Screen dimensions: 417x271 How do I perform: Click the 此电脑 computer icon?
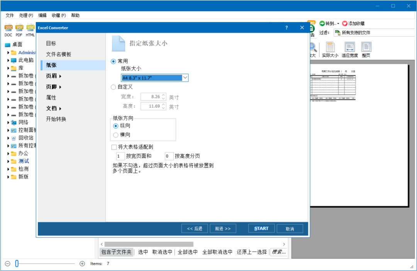pos(14,60)
